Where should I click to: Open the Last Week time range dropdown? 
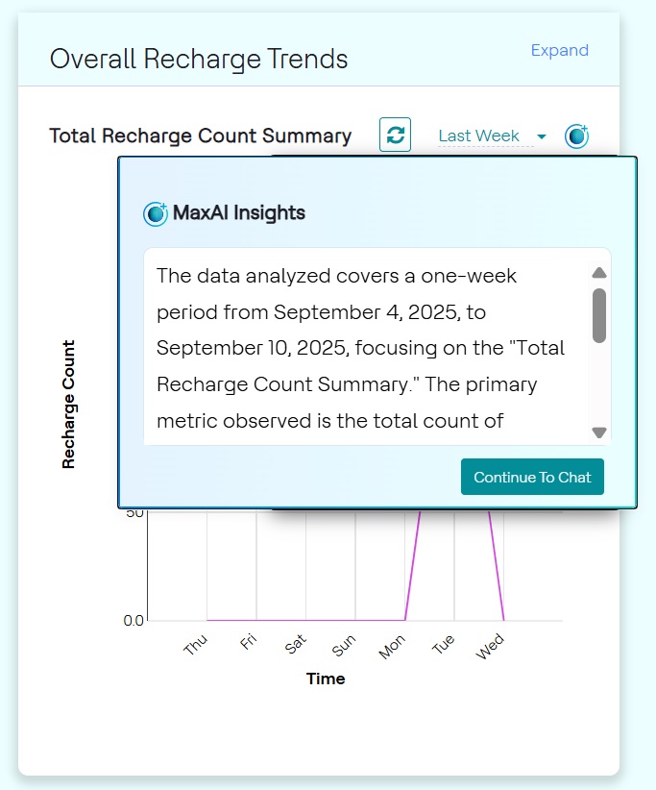[x=479, y=136]
